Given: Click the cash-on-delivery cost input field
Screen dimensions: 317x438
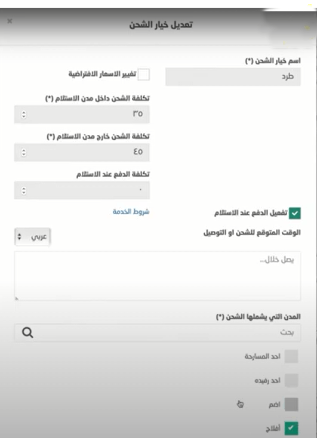Looking at the screenshot, I should (x=82, y=190).
